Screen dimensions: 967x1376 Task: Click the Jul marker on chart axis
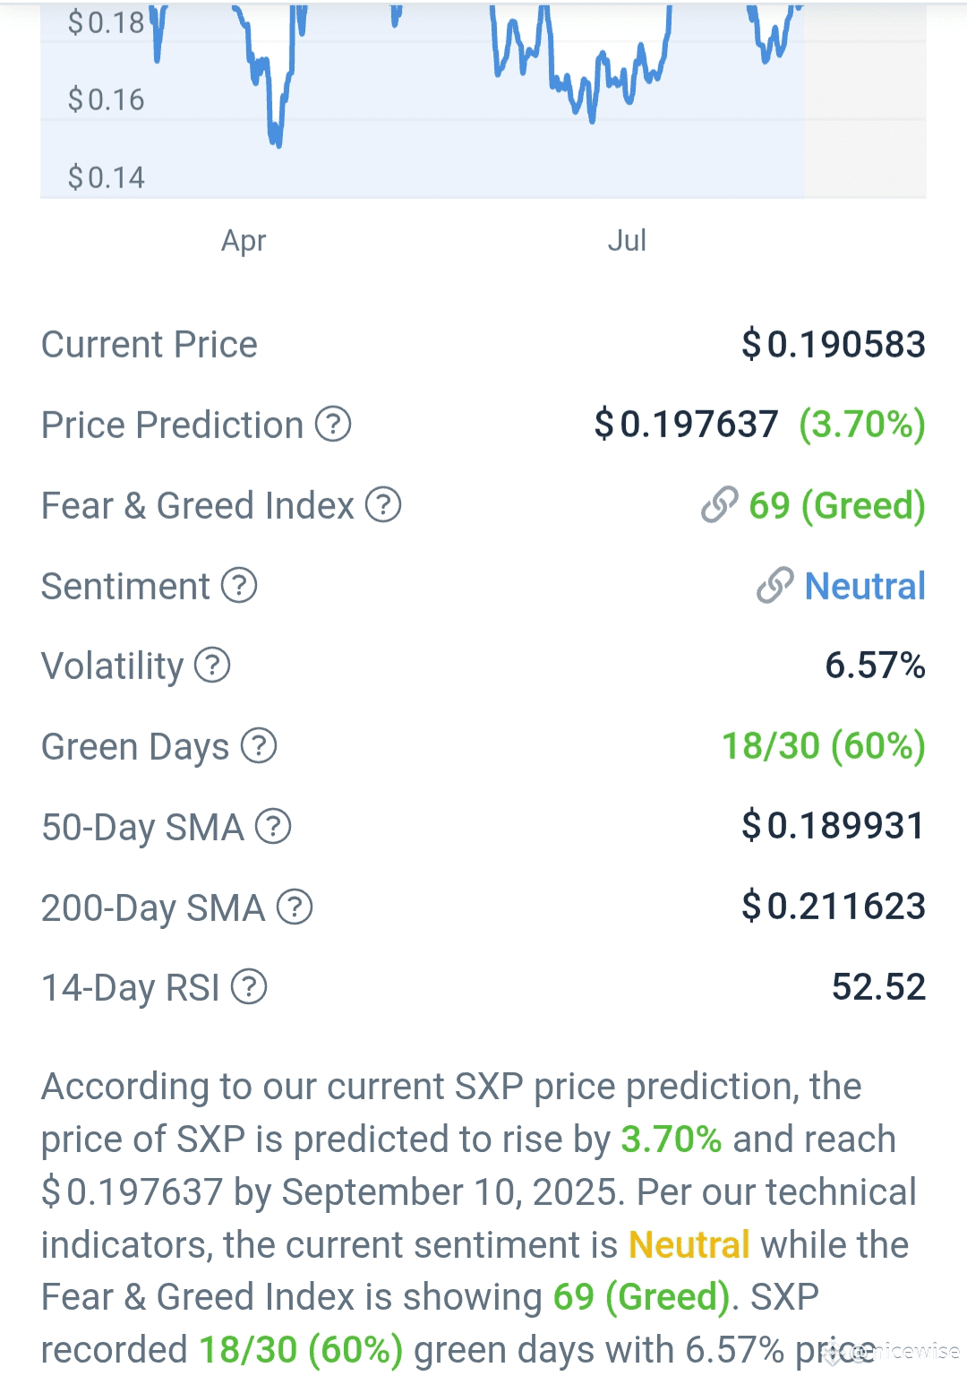[x=627, y=240]
